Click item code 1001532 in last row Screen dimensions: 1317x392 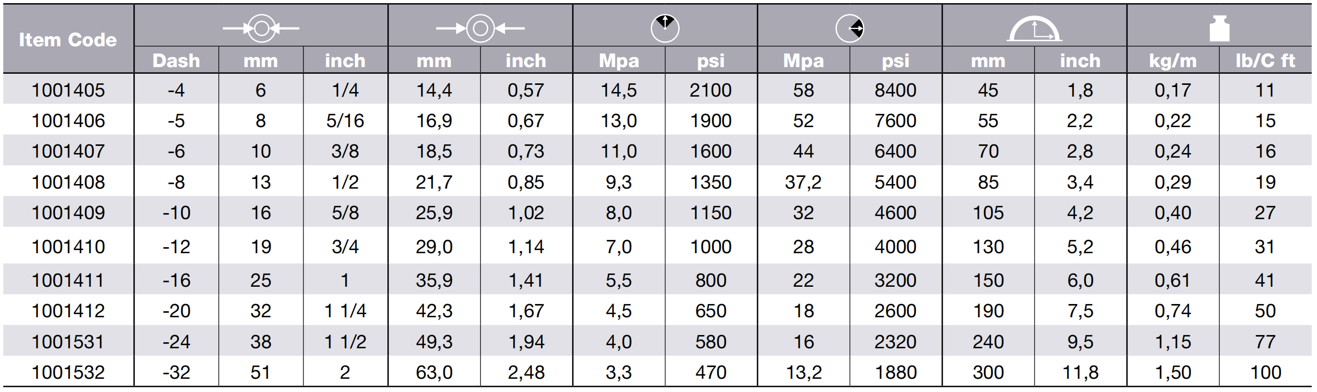coord(68,373)
